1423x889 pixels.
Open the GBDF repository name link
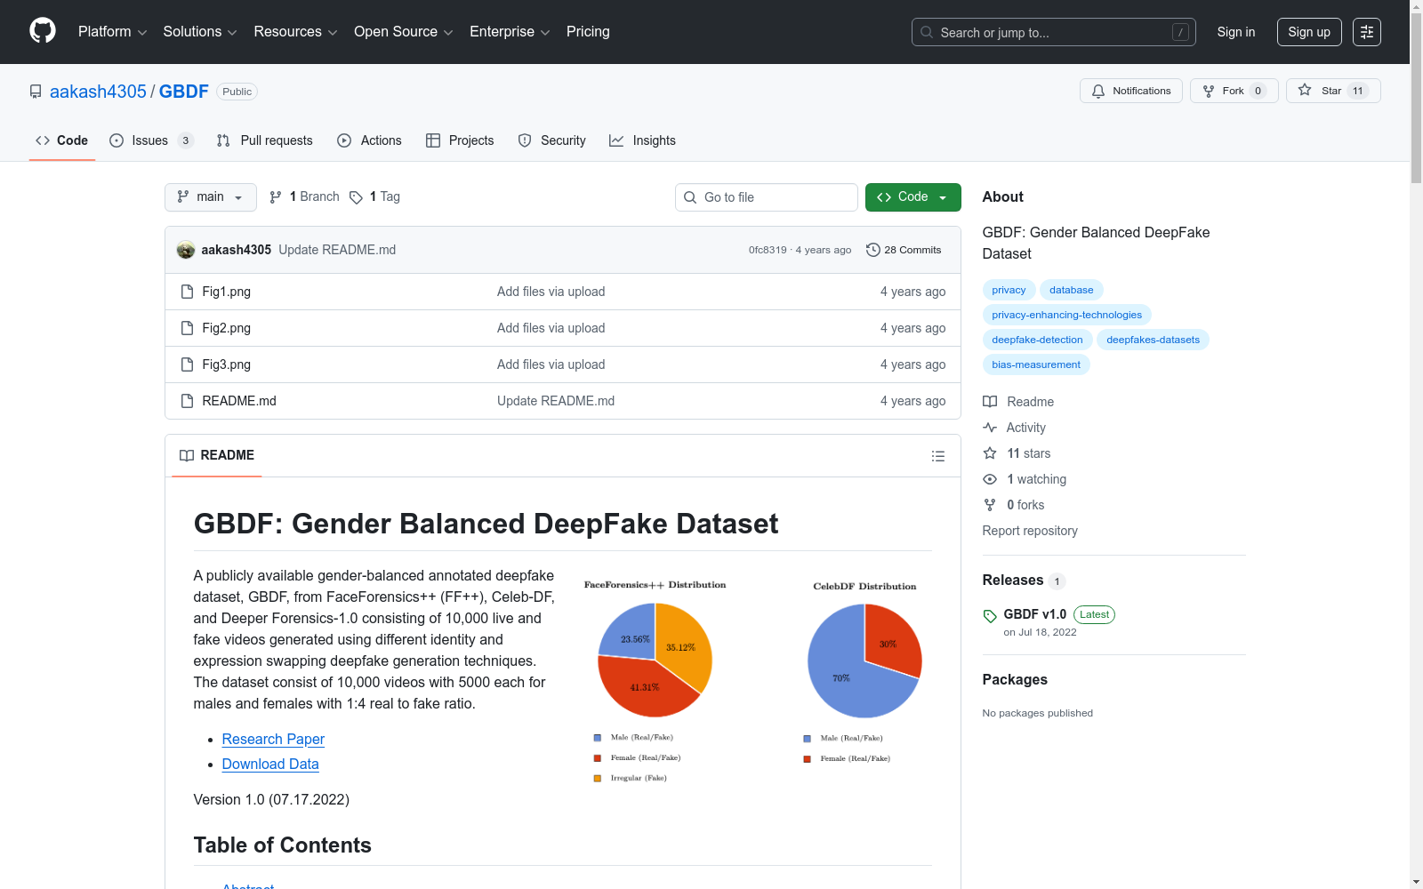[x=184, y=92]
